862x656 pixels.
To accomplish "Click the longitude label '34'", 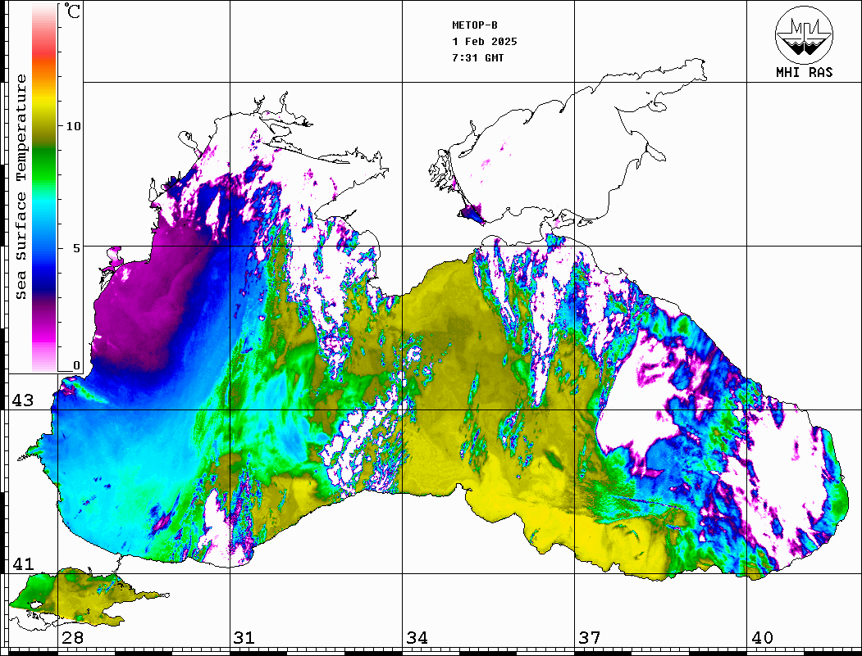I will (417, 638).
